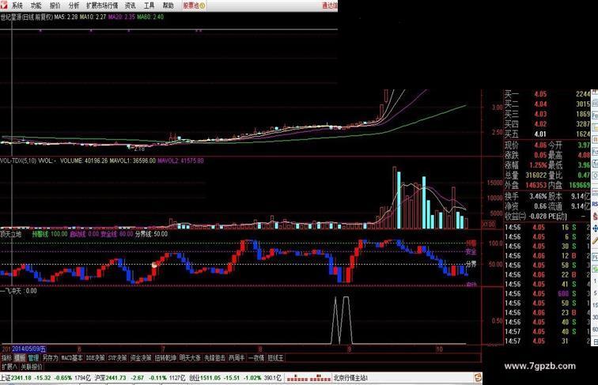Expand the 扩展∧ panel
Screen dimensions: 598x385
[x=9, y=367]
